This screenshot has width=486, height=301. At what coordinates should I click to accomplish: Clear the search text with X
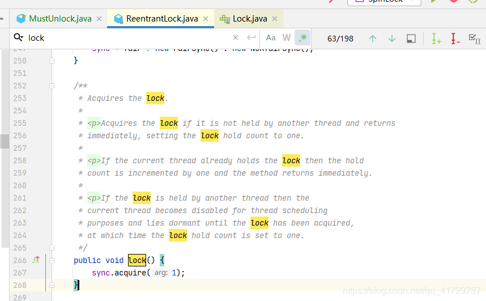(236, 37)
